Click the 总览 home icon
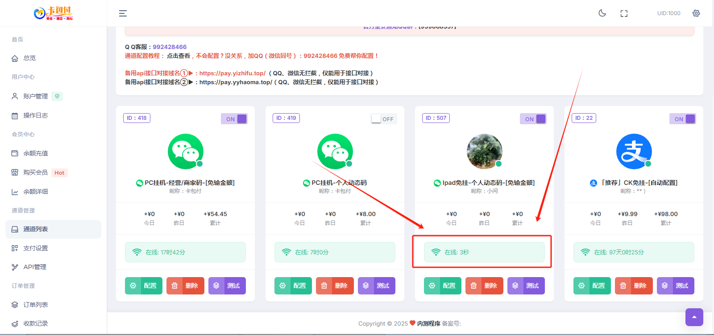This screenshot has height=335, width=714. [x=15, y=58]
